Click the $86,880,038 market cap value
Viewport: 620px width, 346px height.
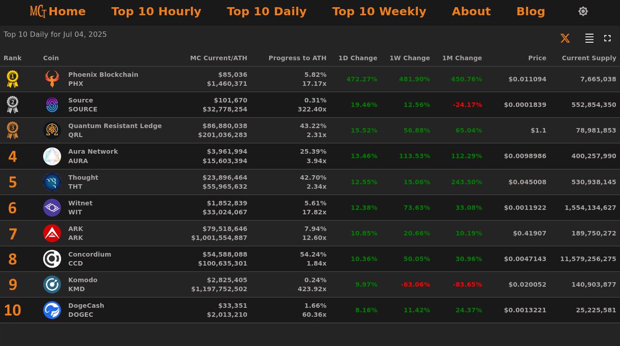(x=225, y=126)
